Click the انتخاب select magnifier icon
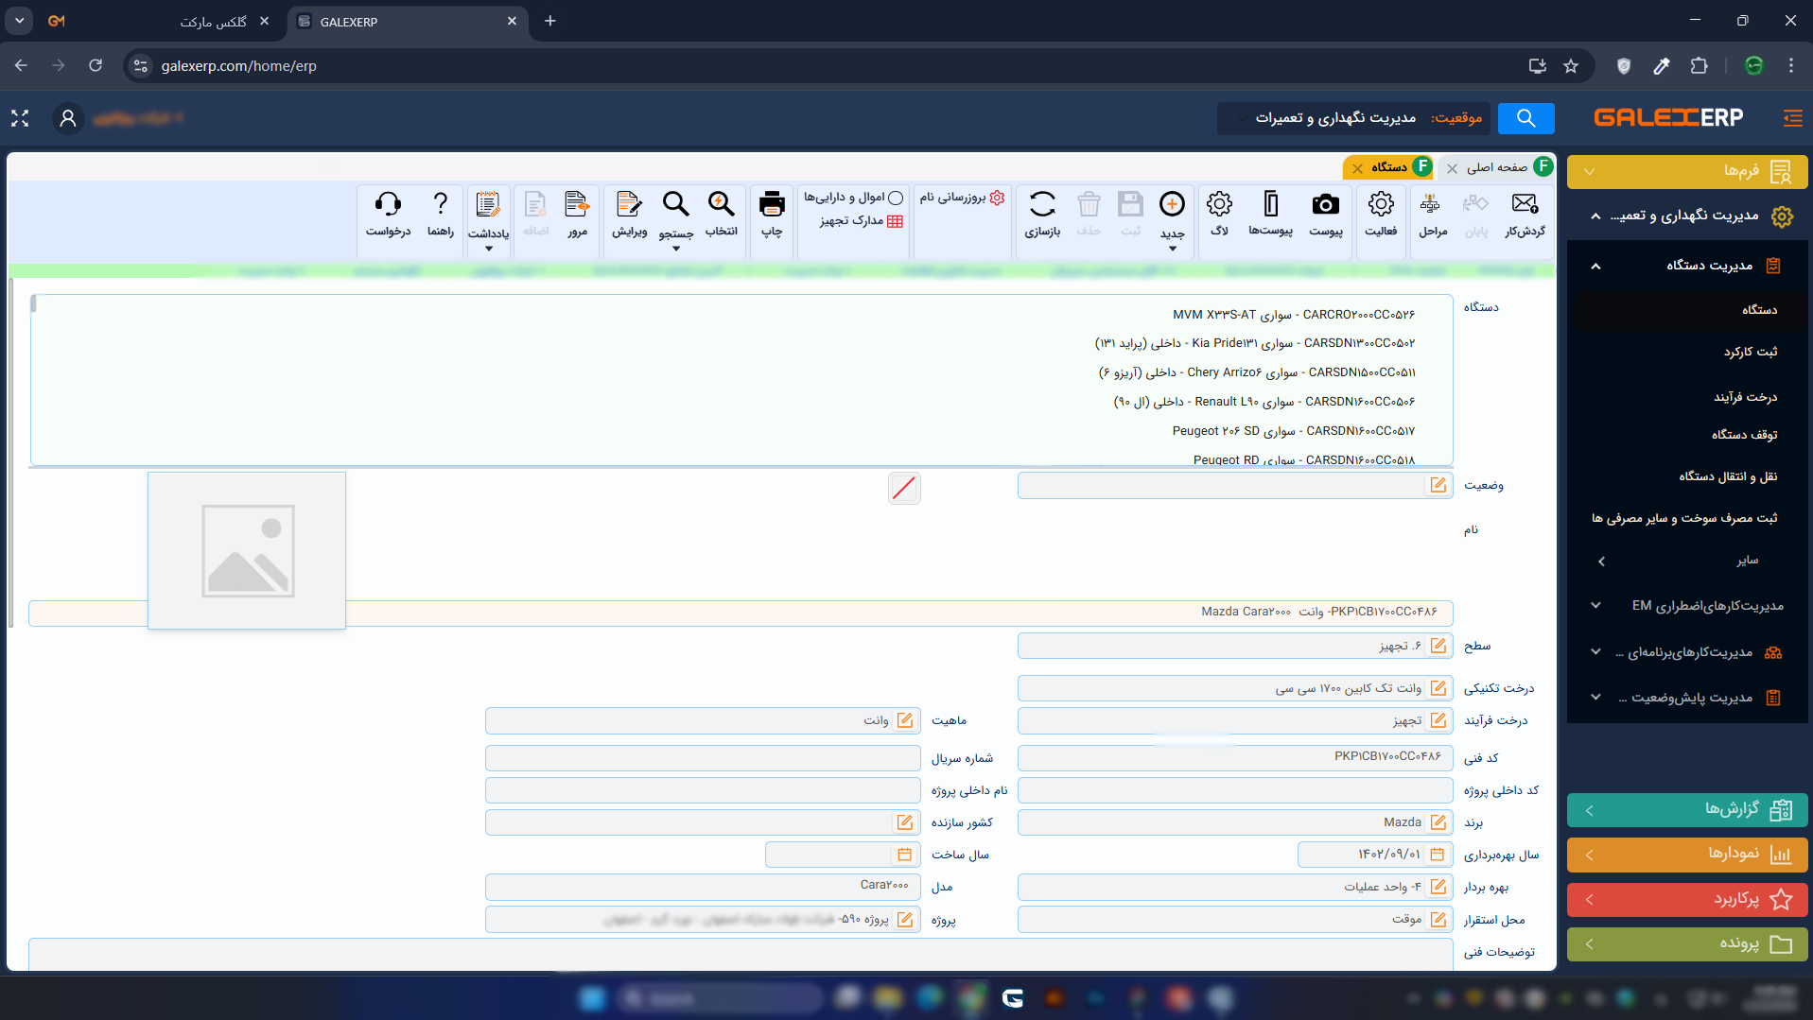This screenshot has width=1813, height=1020. pos(721,216)
